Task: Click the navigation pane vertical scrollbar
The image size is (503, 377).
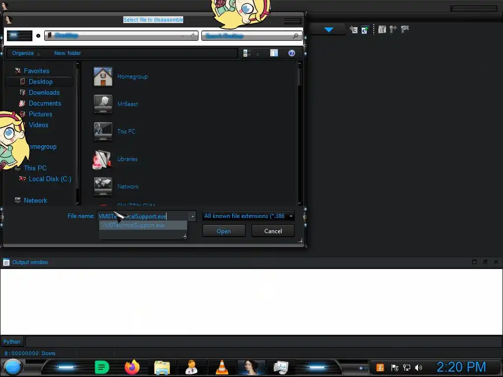Action: coord(77,133)
